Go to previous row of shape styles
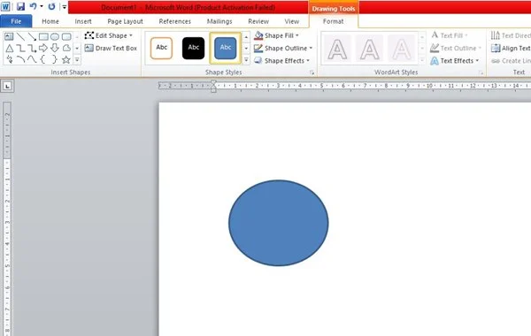The image size is (531, 336). pos(247,37)
